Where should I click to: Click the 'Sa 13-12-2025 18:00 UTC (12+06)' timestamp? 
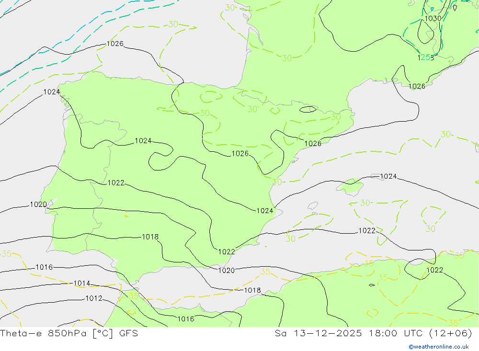click(x=373, y=333)
